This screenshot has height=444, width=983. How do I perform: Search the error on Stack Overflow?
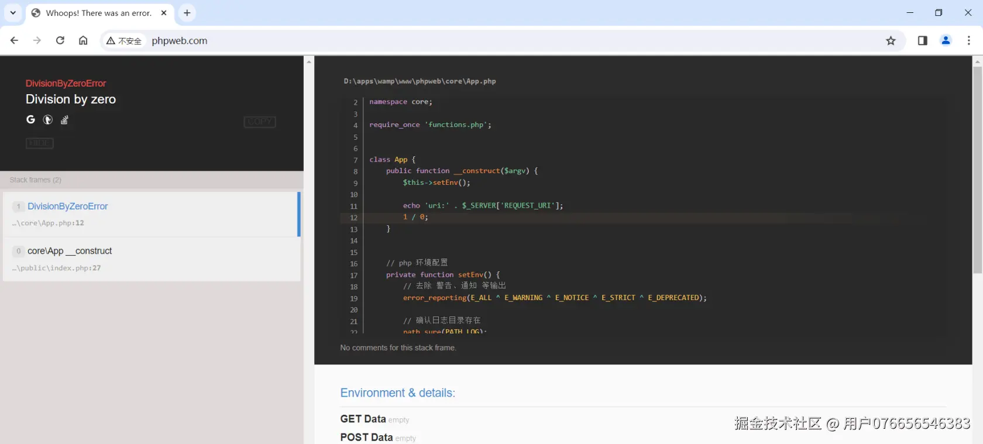click(65, 120)
